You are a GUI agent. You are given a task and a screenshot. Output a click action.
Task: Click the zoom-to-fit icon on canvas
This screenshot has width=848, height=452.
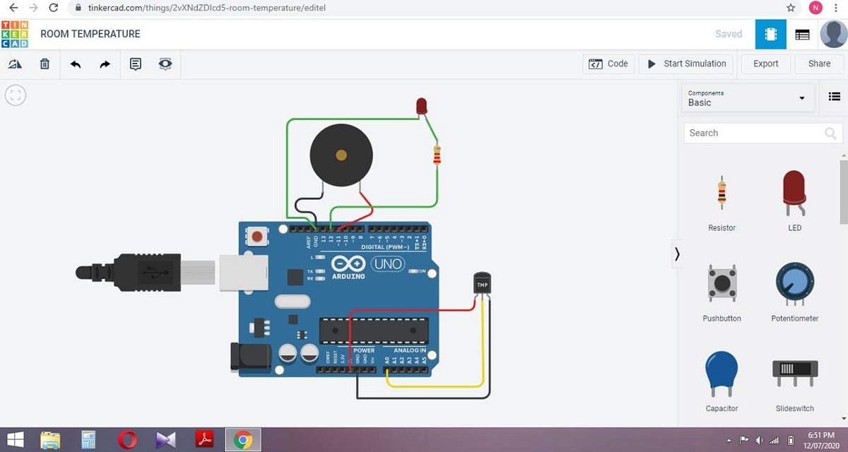(x=15, y=95)
